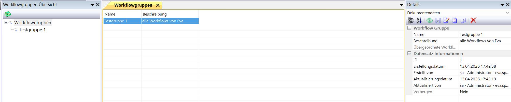
Task: Switch details to categorized view
Action: [411, 20]
